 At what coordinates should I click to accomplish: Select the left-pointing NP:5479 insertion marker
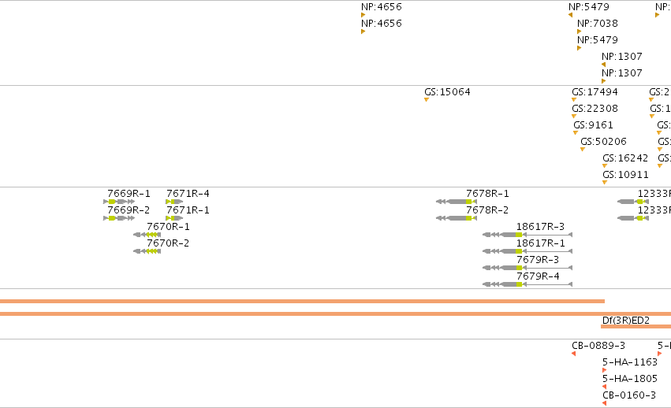point(570,15)
